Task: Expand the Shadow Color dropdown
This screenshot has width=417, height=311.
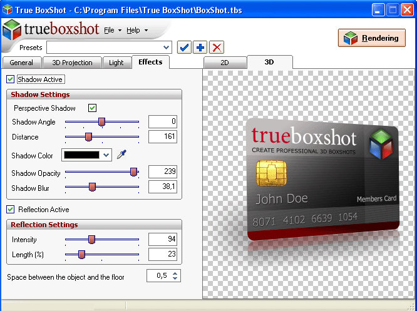Action: click(x=106, y=155)
